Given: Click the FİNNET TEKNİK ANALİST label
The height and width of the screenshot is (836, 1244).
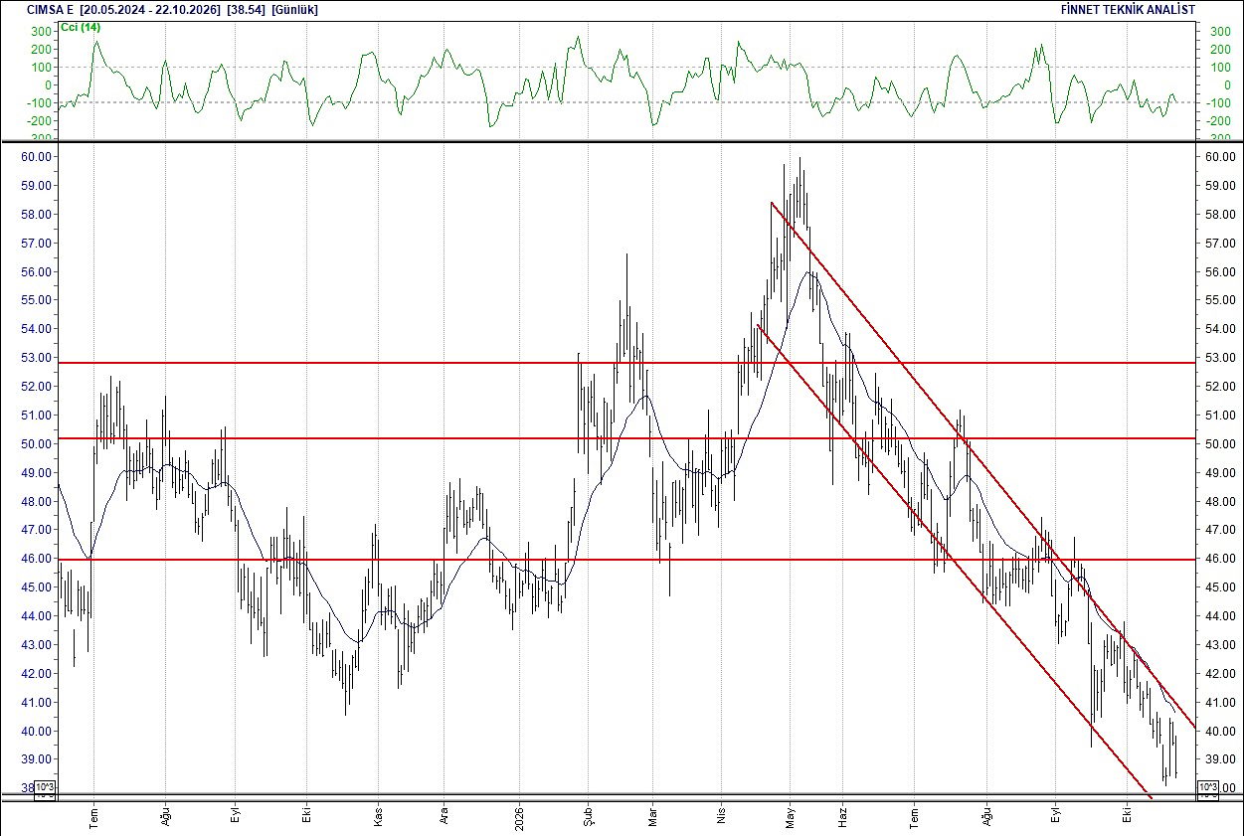Looking at the screenshot, I should coord(1130,9).
